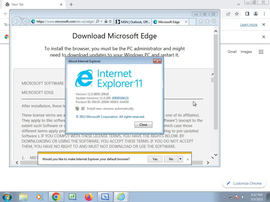Dismiss the second Chrome infobar
The image size is (270, 202).
pyautogui.click(x=264, y=37)
